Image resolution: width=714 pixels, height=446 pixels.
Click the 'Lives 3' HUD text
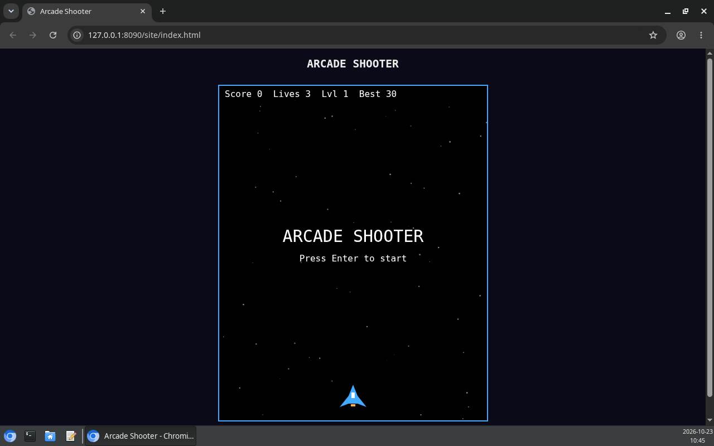[x=292, y=94]
